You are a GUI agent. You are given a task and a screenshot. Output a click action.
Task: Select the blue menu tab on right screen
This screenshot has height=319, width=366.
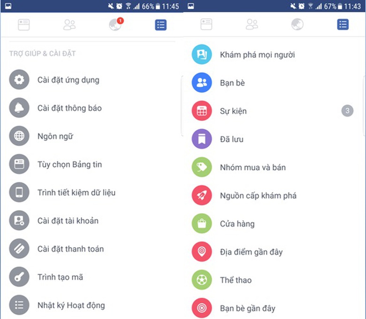click(x=343, y=24)
